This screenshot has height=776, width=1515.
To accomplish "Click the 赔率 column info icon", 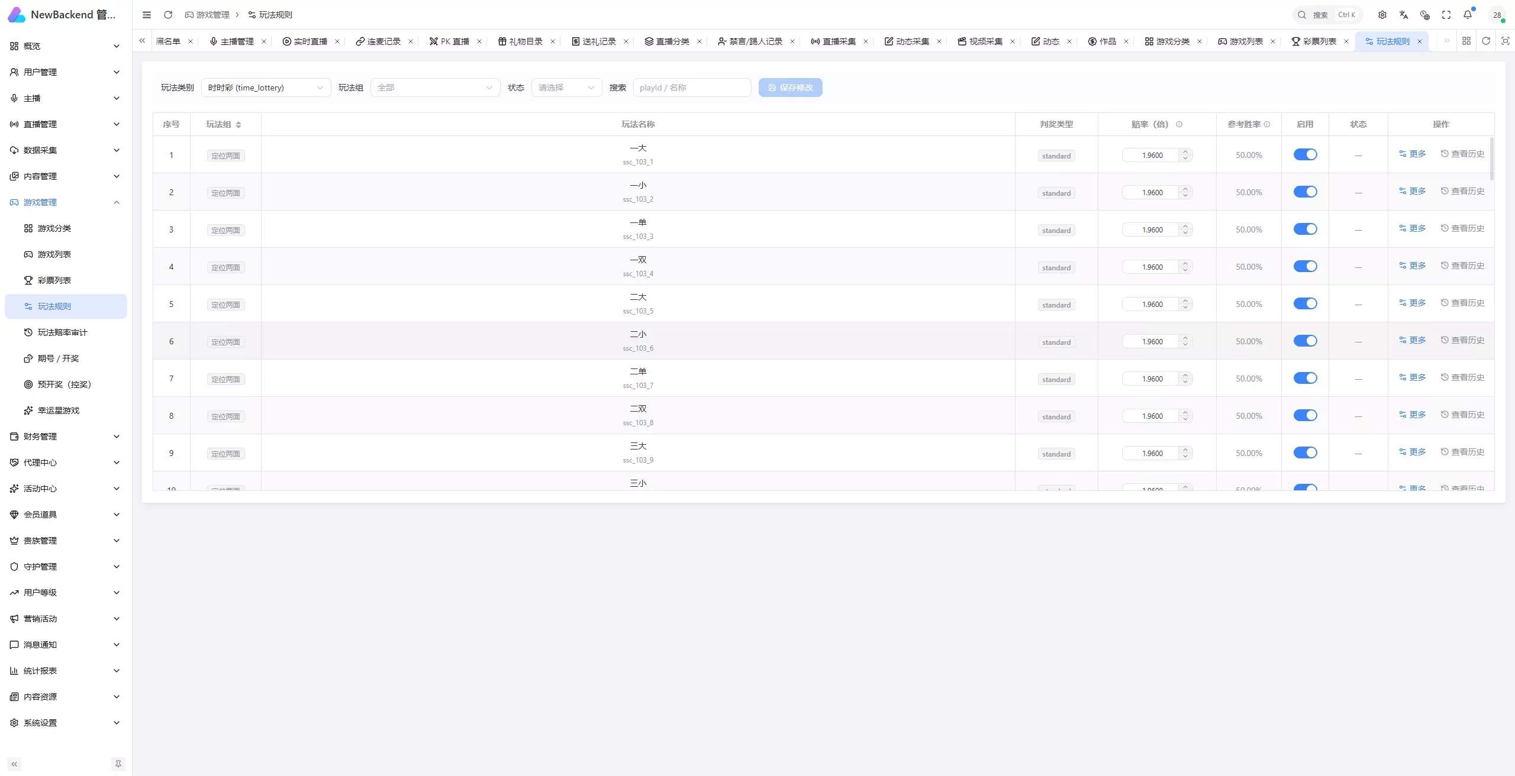I will click(x=1179, y=124).
